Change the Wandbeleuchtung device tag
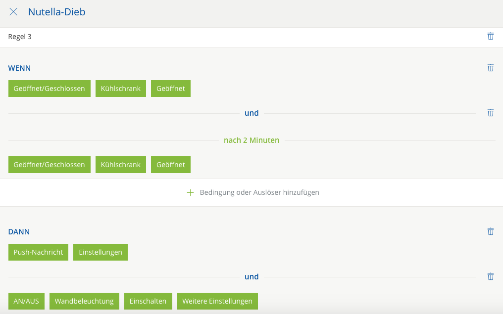The image size is (503, 314). tap(84, 301)
